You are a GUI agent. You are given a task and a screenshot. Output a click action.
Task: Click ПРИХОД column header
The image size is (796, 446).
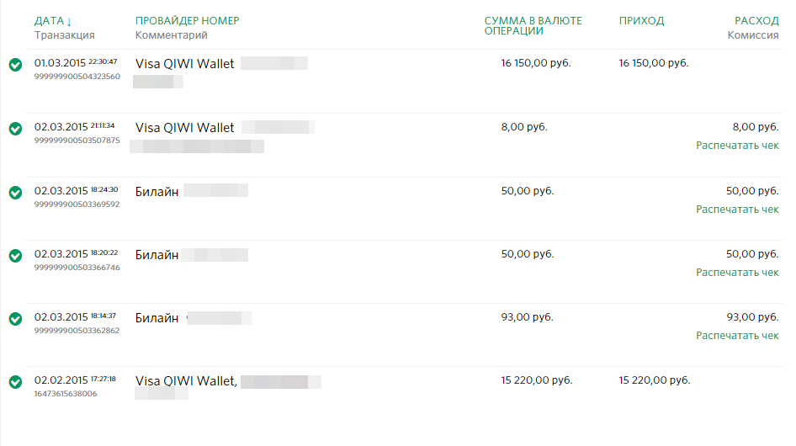641,21
